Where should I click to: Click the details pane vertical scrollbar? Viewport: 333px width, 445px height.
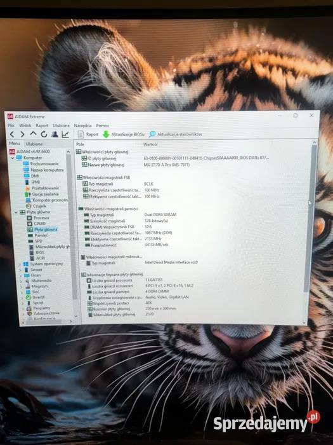click(x=311, y=219)
